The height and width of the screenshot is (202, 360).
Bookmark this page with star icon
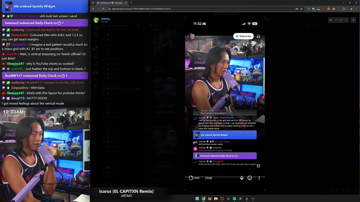301,9
